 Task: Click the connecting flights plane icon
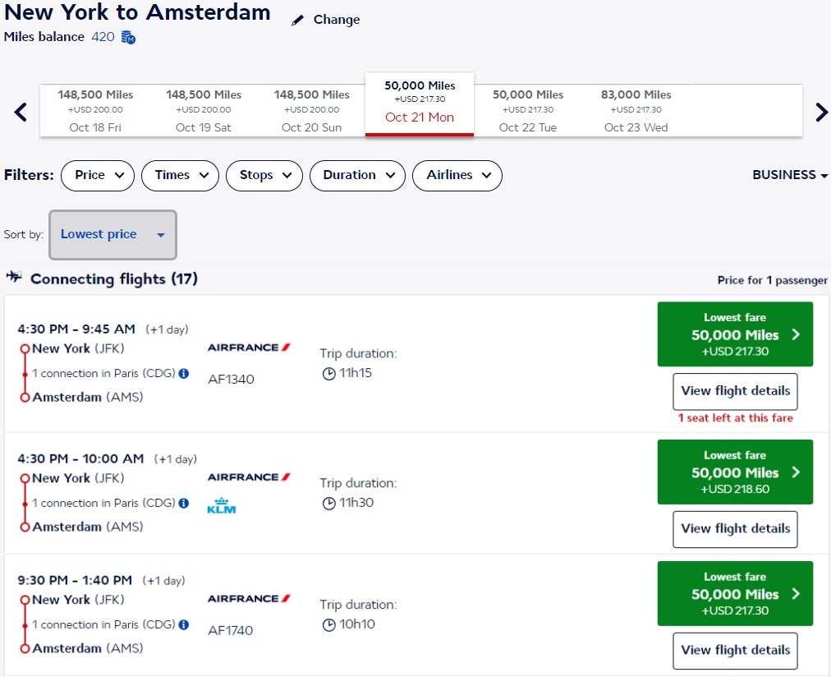14,278
